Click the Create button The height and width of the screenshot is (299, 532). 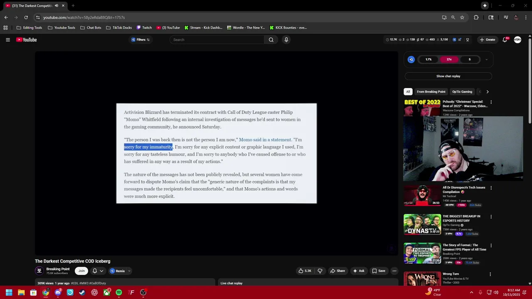point(487,40)
